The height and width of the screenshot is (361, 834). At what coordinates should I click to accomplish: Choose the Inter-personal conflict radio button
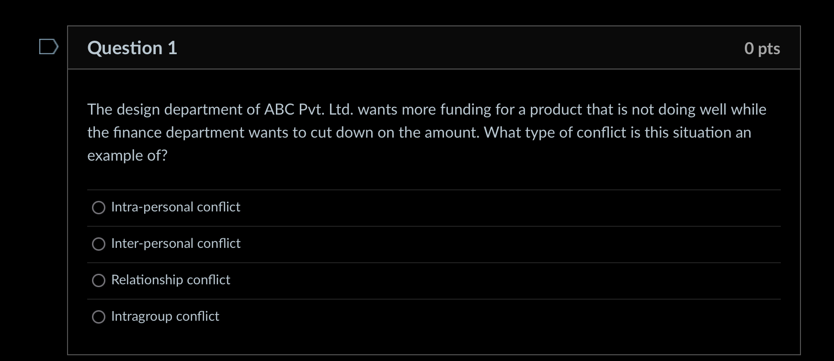(99, 244)
